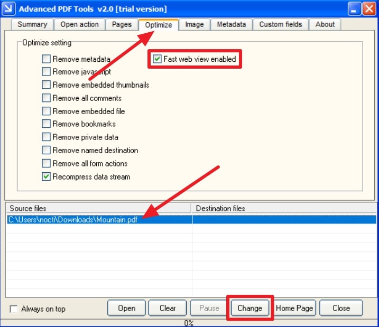The width and height of the screenshot is (379, 327).
Task: Toggle Fast web view enabled checkbox
Action: [157, 59]
